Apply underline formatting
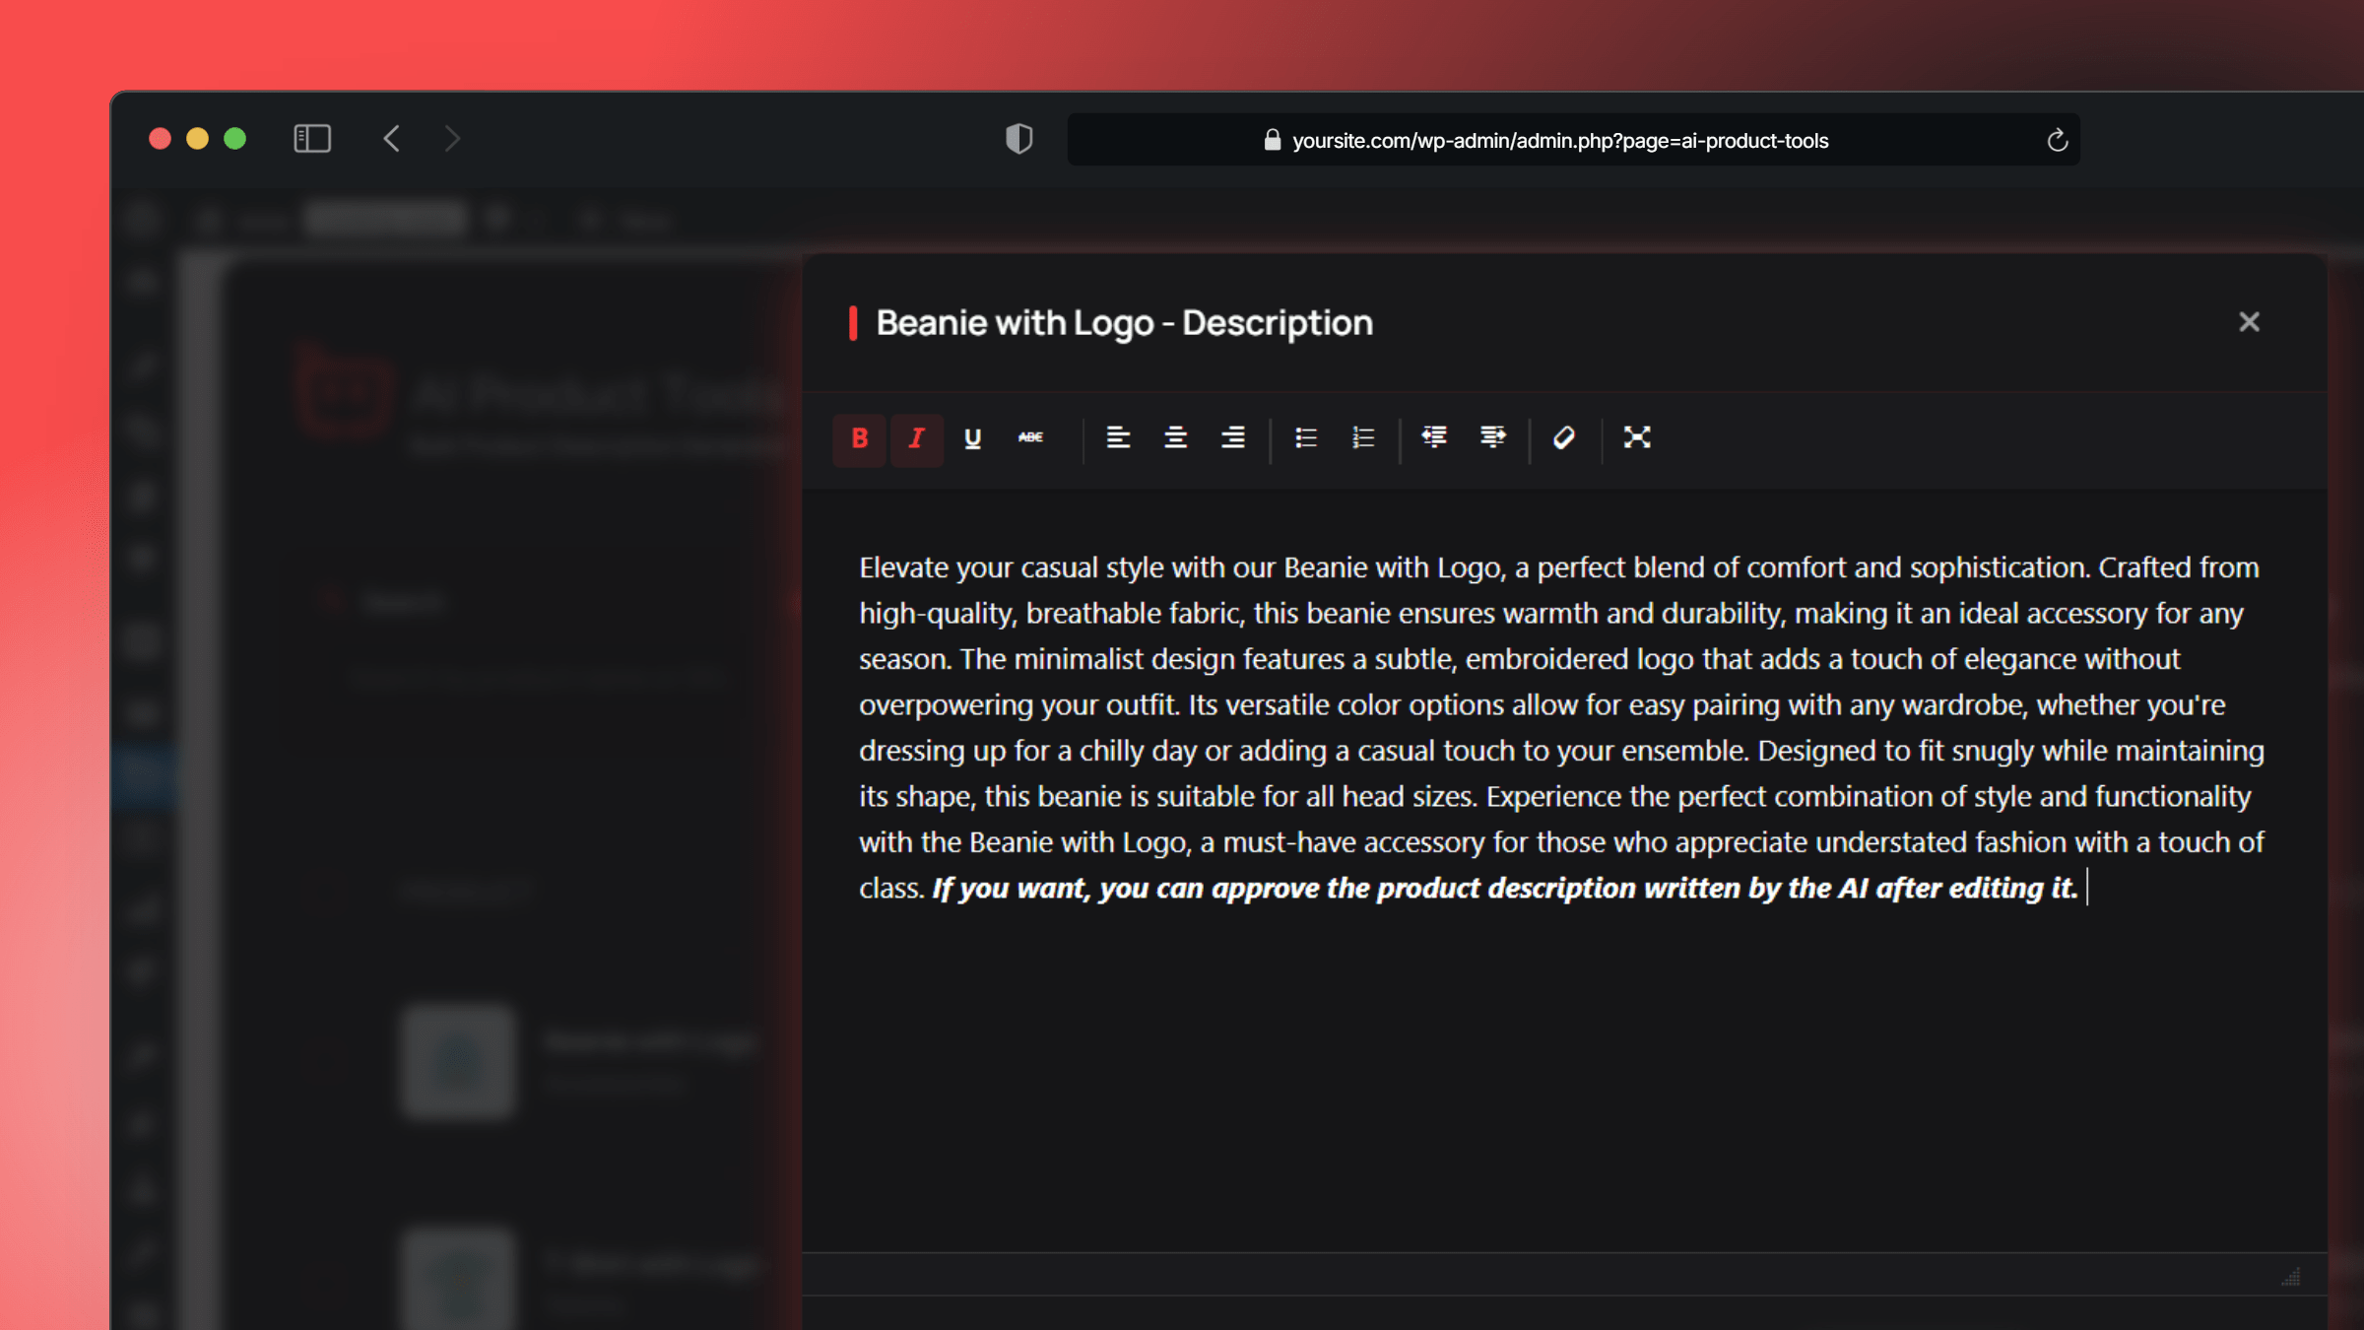This screenshot has width=2364, height=1330. tap(972, 438)
